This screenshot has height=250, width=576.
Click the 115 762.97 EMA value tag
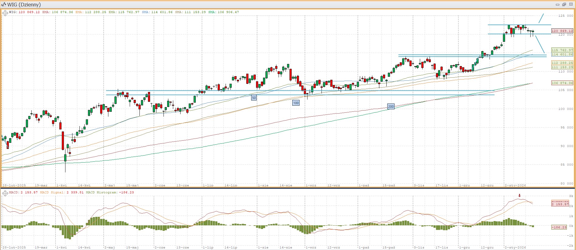point(562,50)
